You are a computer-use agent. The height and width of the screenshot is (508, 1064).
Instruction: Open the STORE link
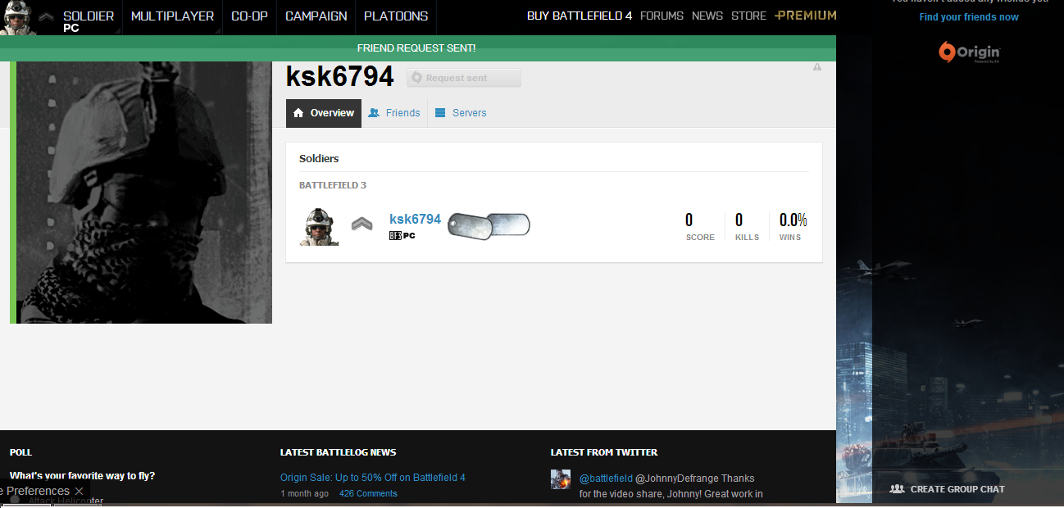pos(748,16)
